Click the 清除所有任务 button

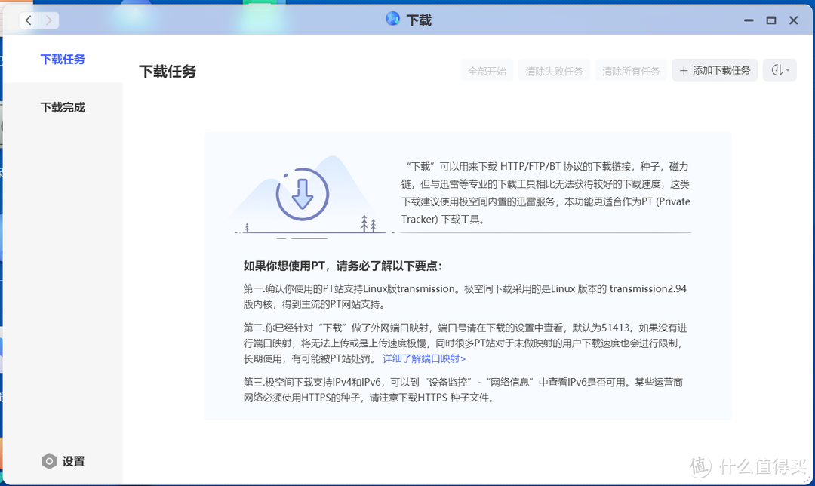coord(631,71)
